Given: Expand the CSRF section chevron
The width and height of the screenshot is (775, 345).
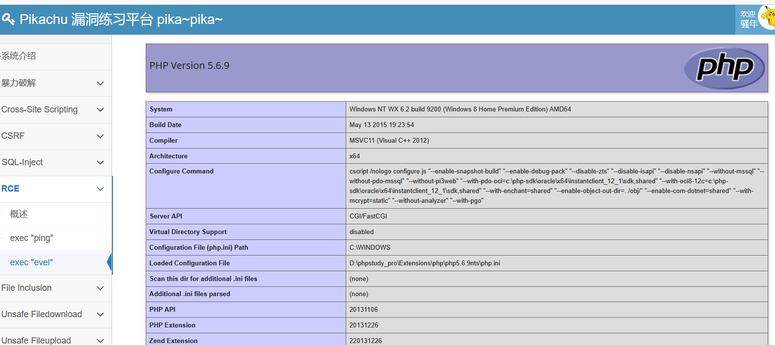Looking at the screenshot, I should point(100,136).
